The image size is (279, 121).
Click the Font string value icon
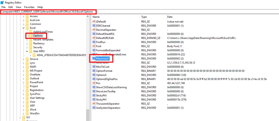94,46
